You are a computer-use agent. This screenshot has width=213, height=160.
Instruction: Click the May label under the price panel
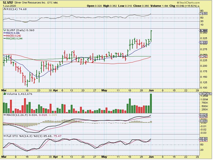pyautogui.click(x=104, y=91)
